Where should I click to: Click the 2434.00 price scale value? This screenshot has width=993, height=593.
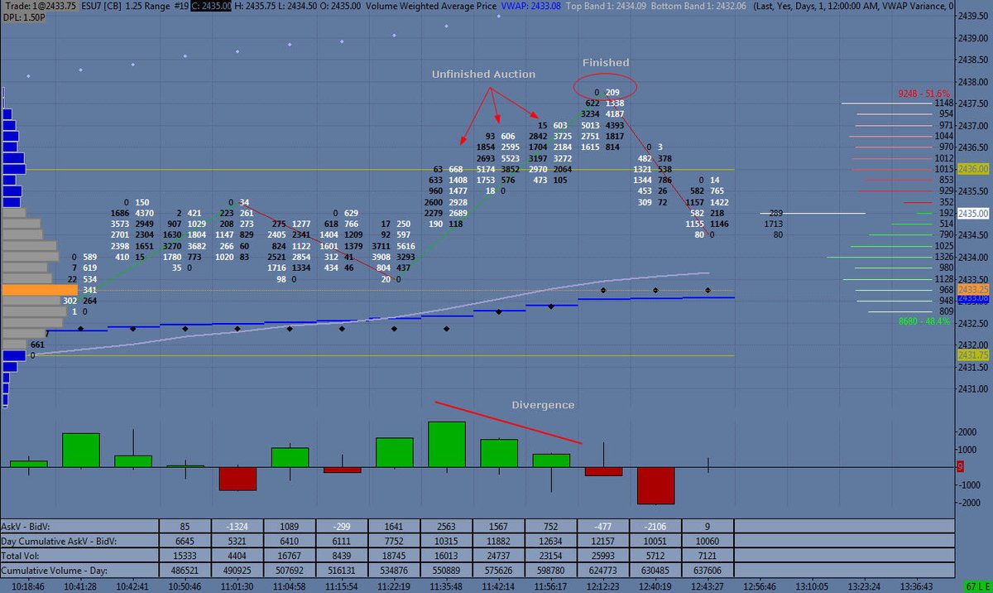(x=975, y=257)
